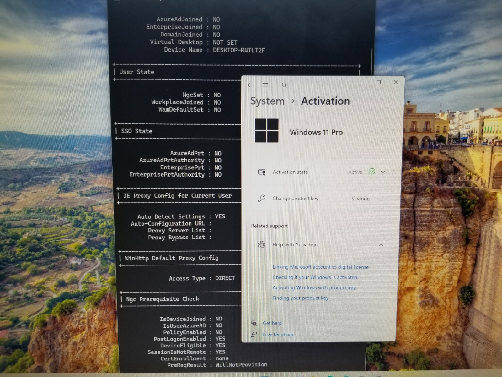Click the Virtual Desktop NOT SET line

tap(193, 42)
